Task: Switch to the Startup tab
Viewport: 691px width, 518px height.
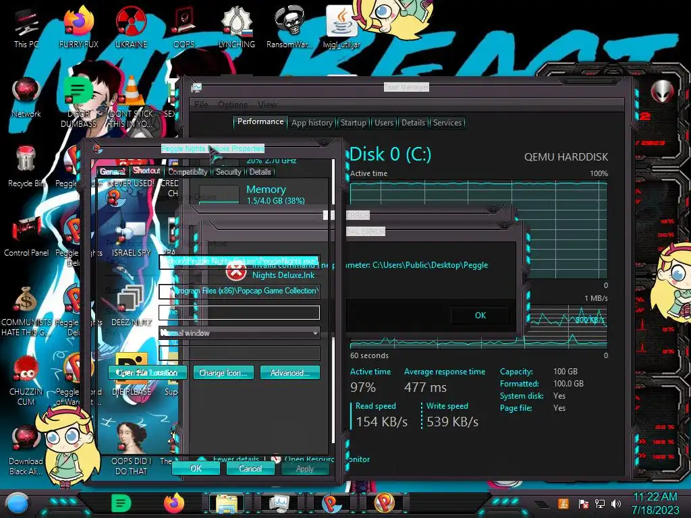Action: pos(353,123)
